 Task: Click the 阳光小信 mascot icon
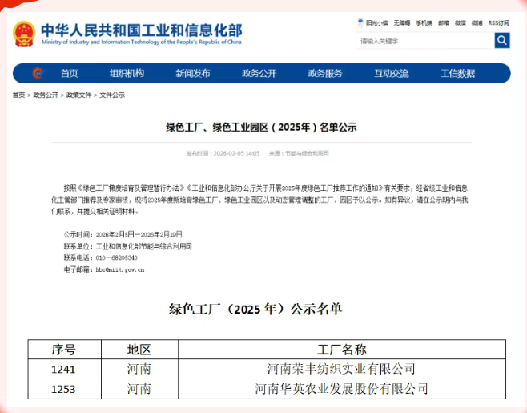pyautogui.click(x=360, y=23)
